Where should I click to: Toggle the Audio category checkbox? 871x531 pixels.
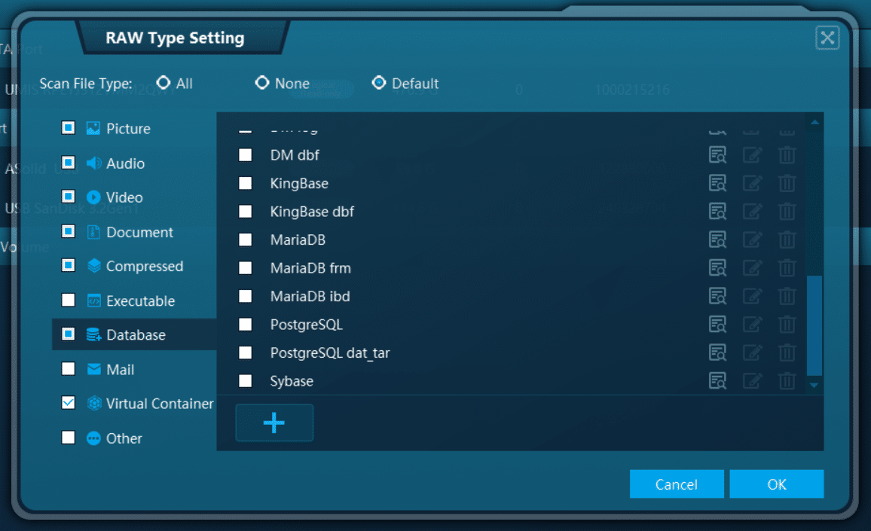pos(69,163)
